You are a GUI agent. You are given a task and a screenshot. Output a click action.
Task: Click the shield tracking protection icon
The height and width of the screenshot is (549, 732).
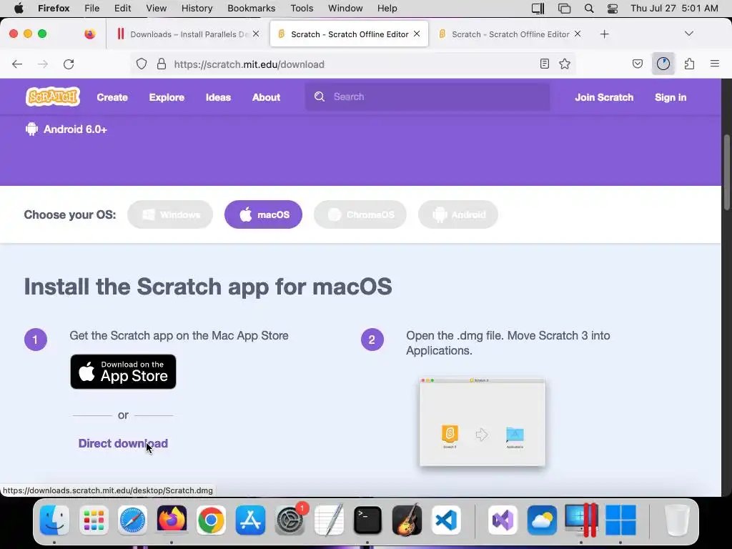pos(142,64)
